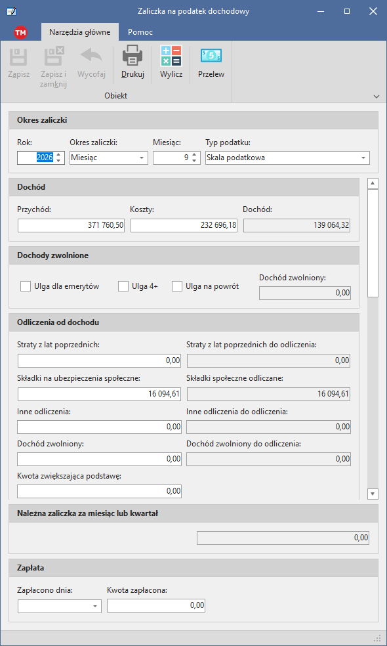Click the document icon in the title bar

tap(12, 11)
